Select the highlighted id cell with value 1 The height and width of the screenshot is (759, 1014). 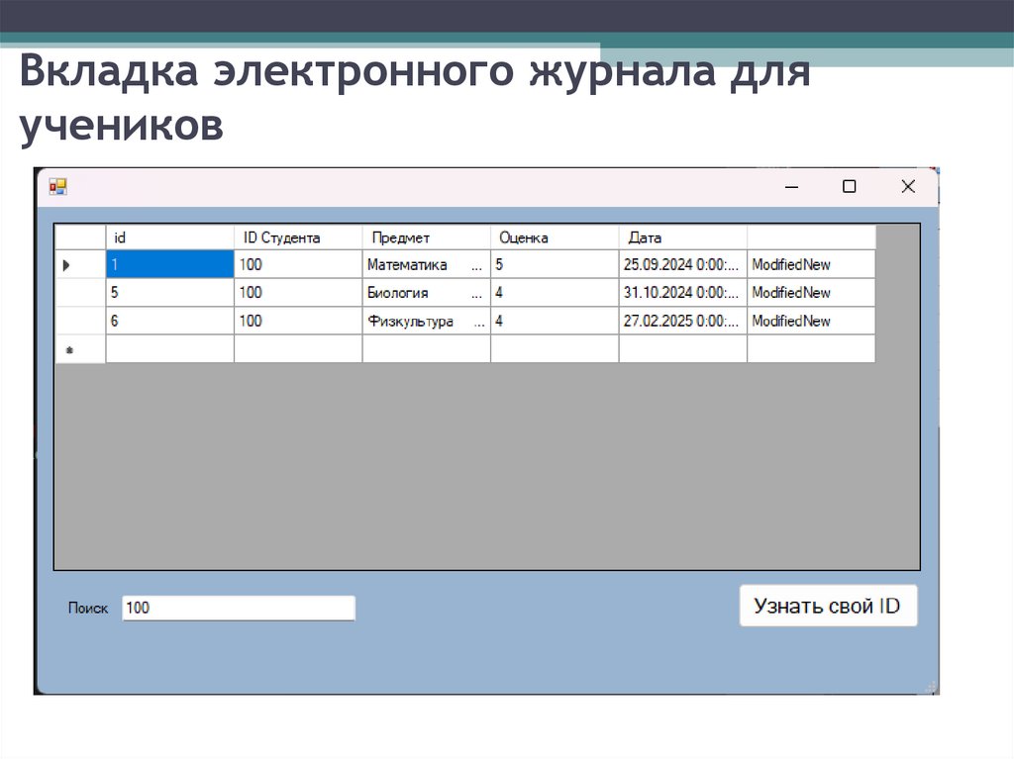169,264
